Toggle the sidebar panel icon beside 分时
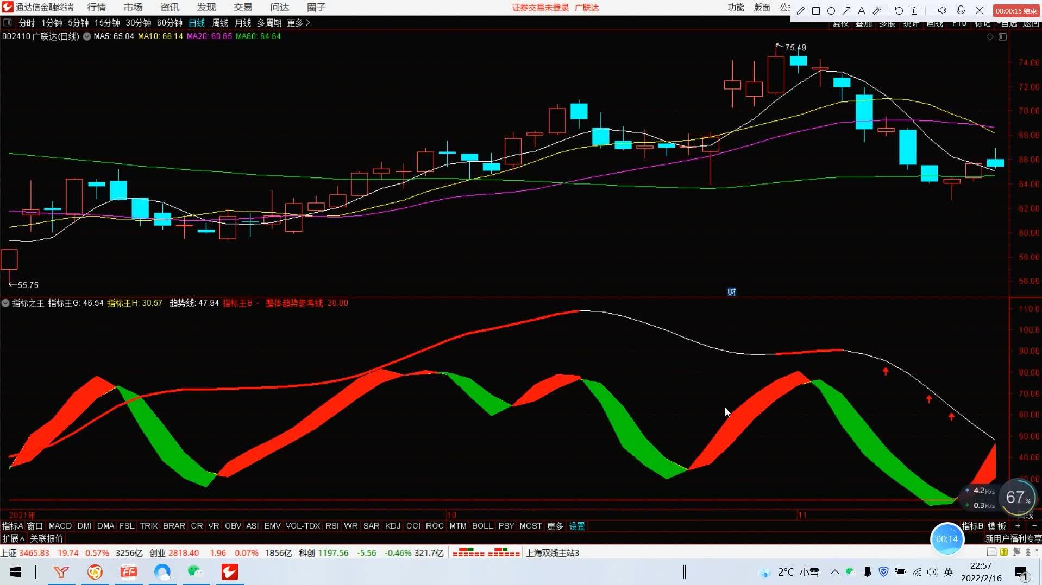 [8, 23]
